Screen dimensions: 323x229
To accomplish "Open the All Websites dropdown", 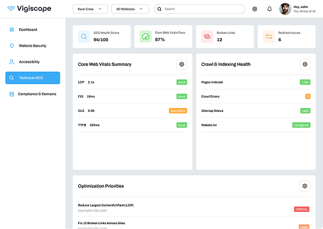I will 130,9.
